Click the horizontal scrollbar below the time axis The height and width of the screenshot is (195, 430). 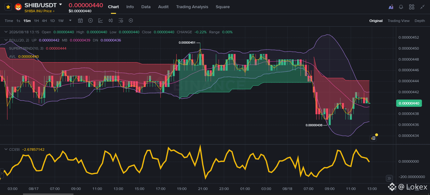tap(48, 194)
